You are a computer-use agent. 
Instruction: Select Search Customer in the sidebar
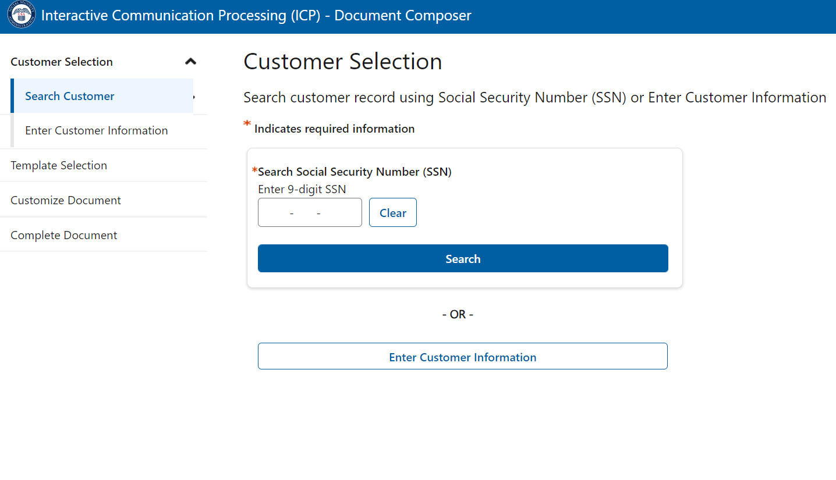coord(70,96)
